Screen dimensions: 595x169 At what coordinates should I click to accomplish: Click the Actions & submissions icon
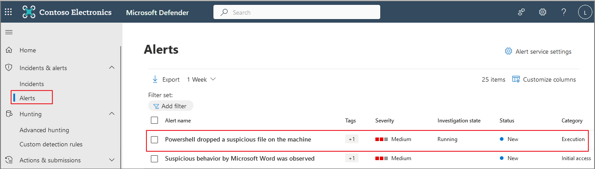point(8,160)
